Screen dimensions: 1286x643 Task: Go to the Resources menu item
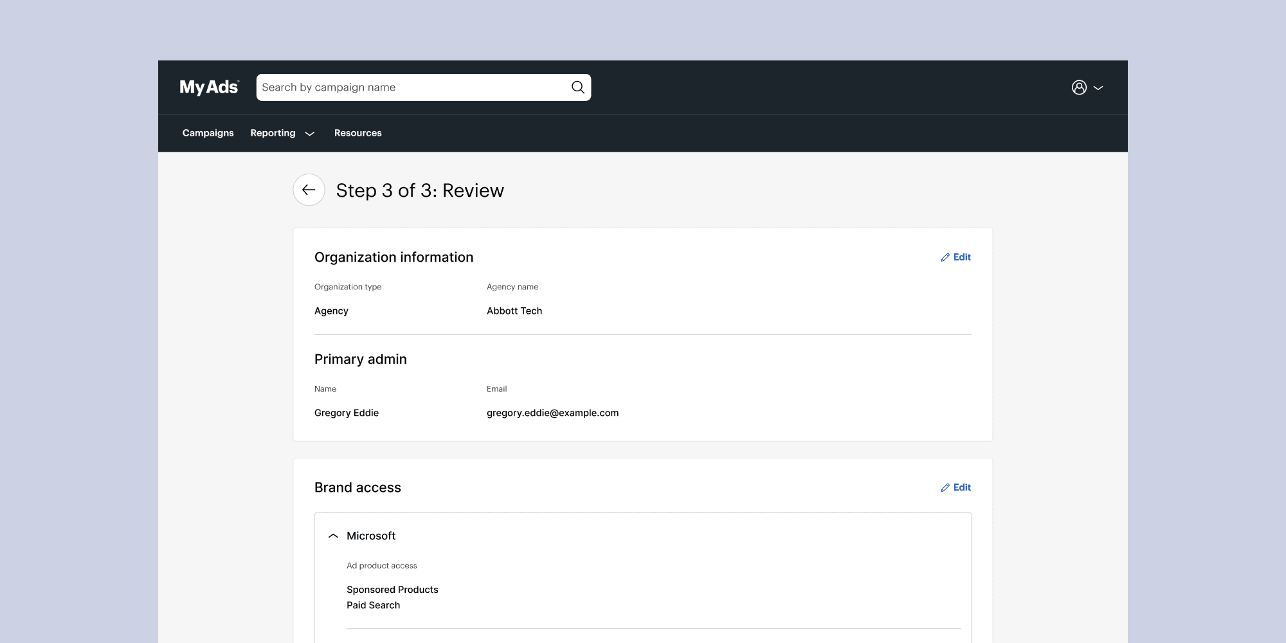point(358,133)
